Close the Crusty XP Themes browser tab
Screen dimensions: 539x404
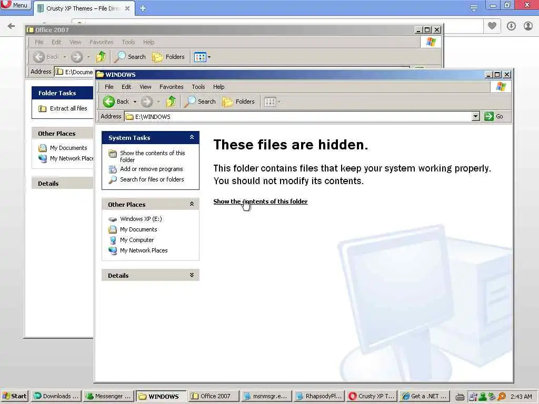(127, 8)
